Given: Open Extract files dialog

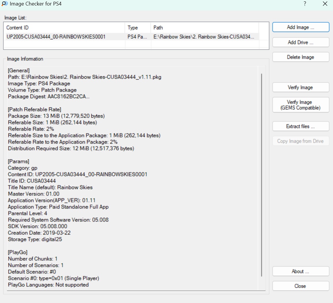Looking at the screenshot, I should (300, 126).
